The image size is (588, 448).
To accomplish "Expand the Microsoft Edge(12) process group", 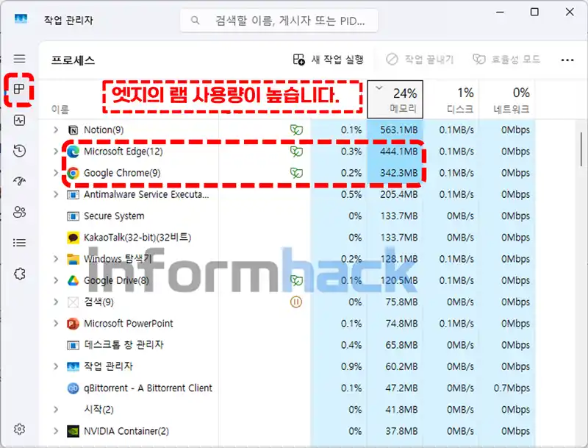I will click(56, 152).
